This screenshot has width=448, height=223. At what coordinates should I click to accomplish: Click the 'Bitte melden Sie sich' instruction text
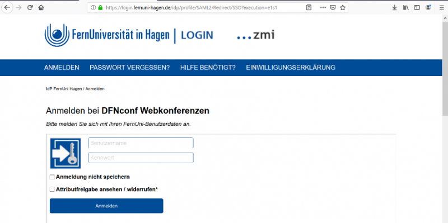tap(118, 124)
